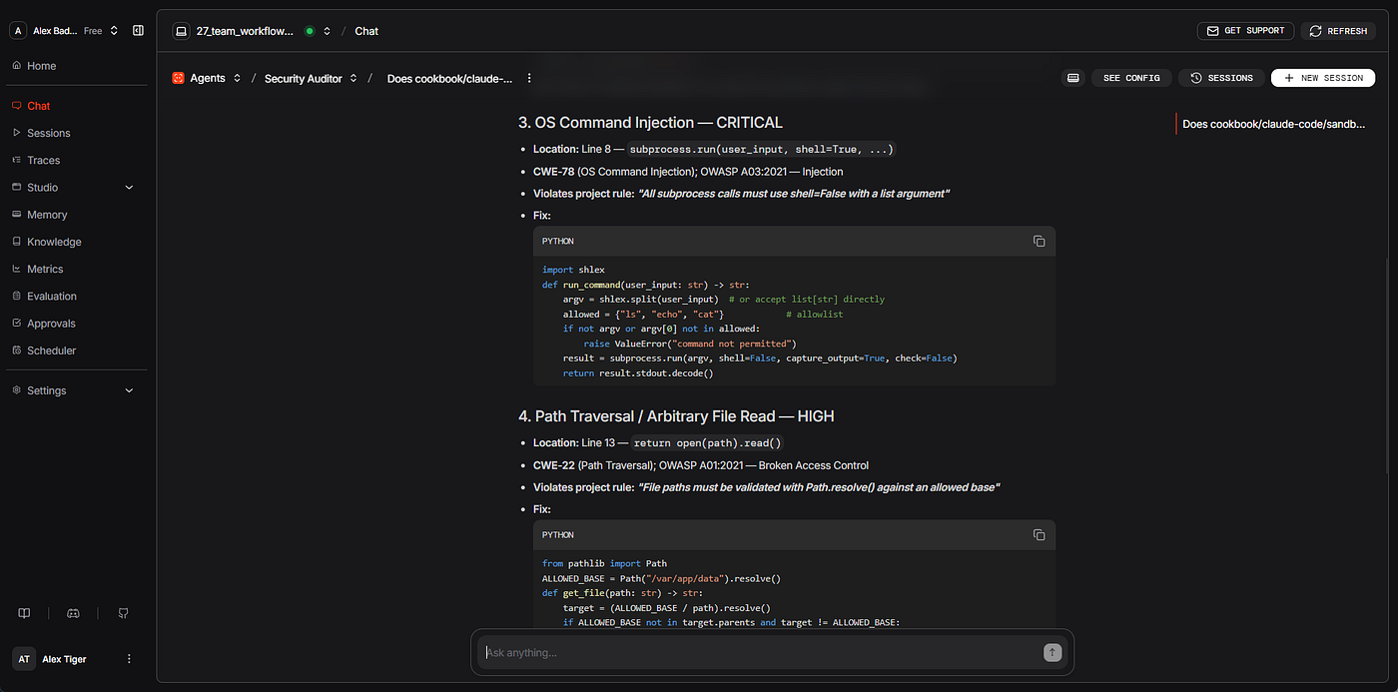Select the 'Does cookbook/claude-code/sandb...' session entry
Screen dimensions: 1398x692
pos(1273,125)
